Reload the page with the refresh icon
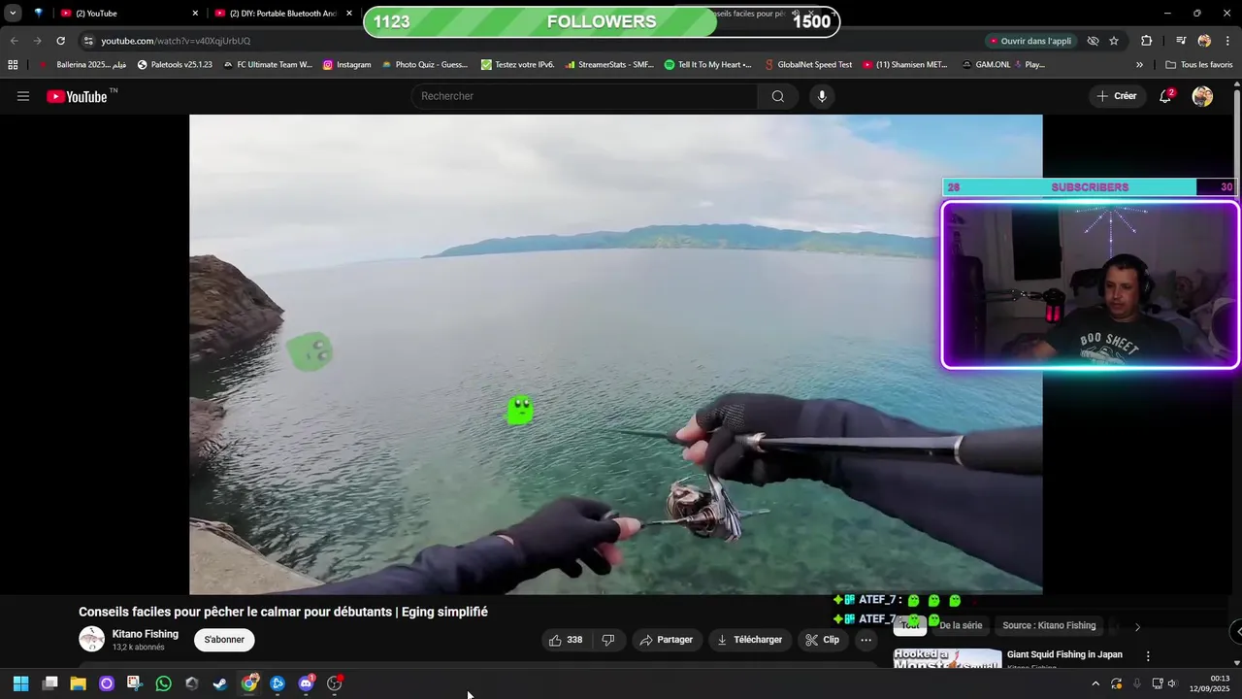1242x699 pixels. click(60, 41)
